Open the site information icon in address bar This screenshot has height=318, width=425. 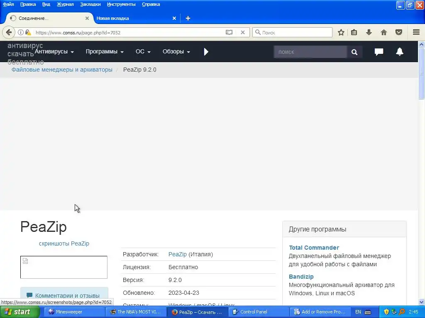tap(21, 32)
